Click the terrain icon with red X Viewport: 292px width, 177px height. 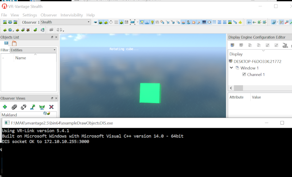click(x=28, y=30)
